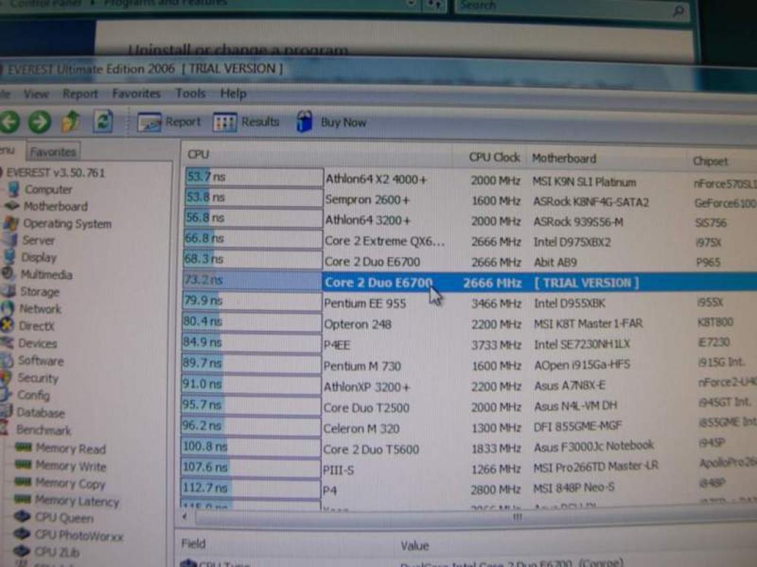Select the Sempron 2600+ result row
The height and width of the screenshot is (567, 757).
click(x=470, y=199)
